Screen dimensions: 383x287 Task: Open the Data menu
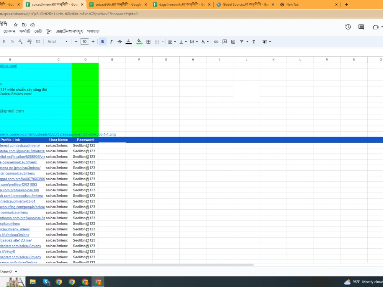[x=38, y=31]
